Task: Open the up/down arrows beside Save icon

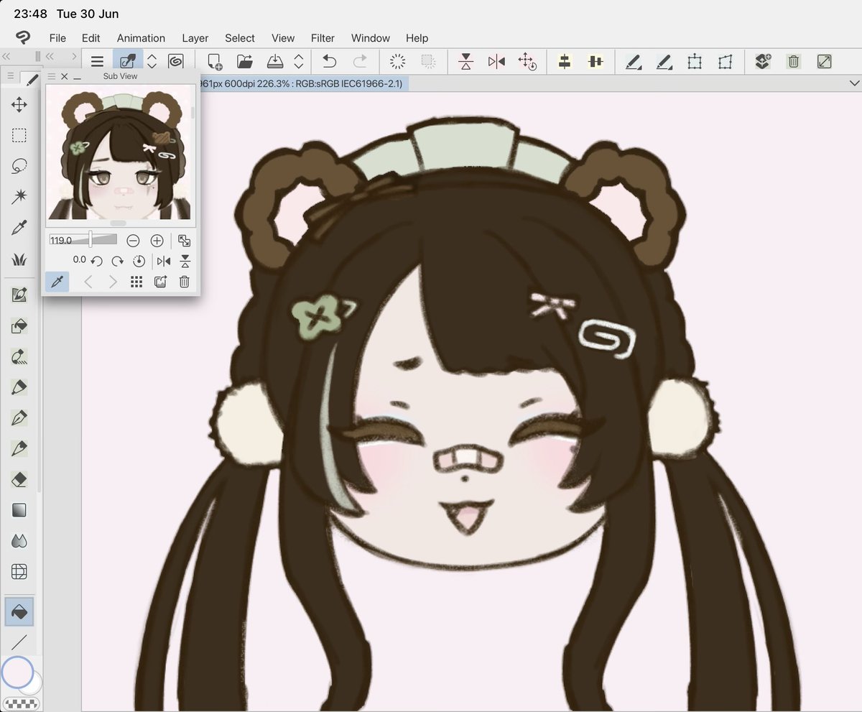Action: tap(299, 62)
